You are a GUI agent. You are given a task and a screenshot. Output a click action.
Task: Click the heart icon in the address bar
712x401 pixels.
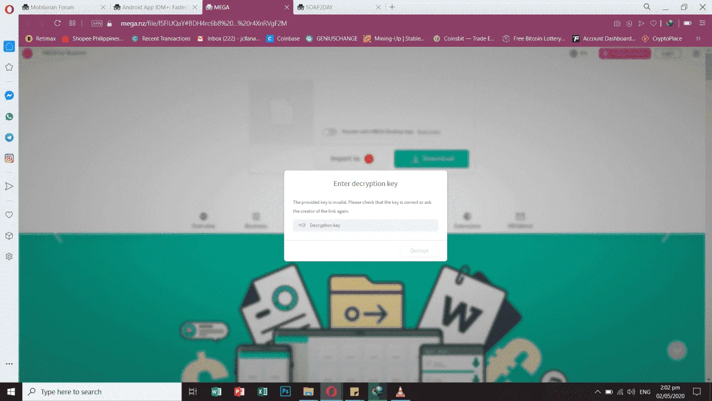pos(654,23)
